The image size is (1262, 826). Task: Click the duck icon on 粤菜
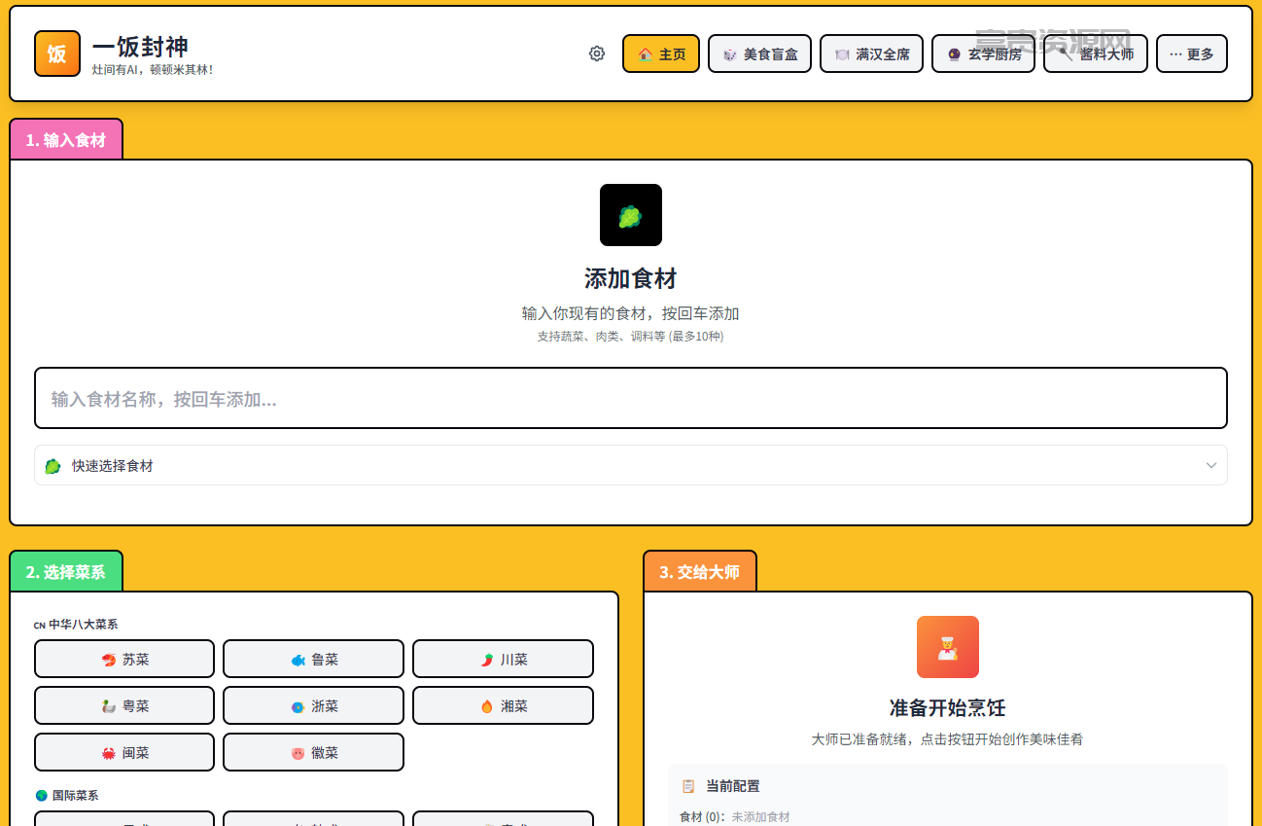coord(109,706)
